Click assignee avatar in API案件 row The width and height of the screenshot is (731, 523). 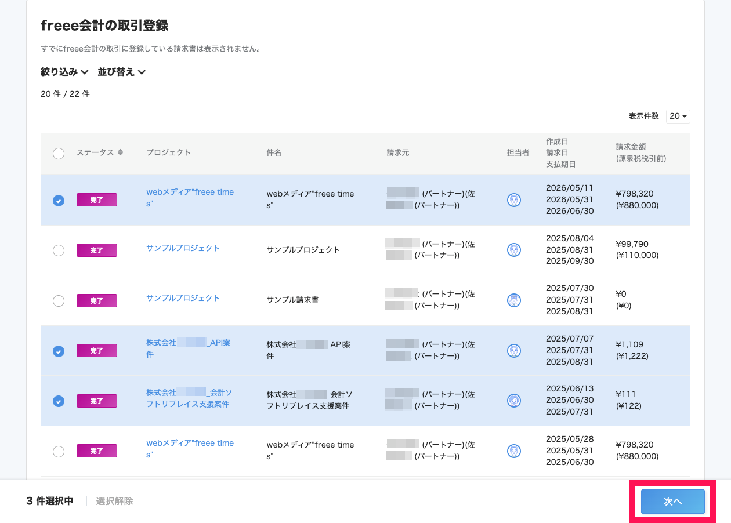point(514,351)
